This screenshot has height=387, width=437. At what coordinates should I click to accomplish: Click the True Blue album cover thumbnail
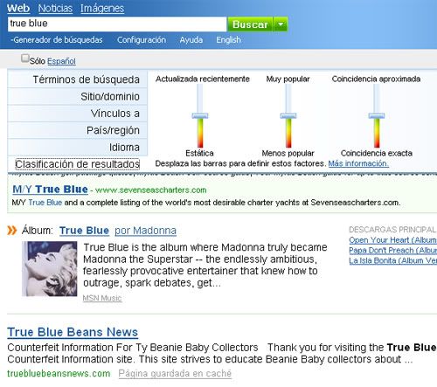pyautogui.click(x=50, y=269)
